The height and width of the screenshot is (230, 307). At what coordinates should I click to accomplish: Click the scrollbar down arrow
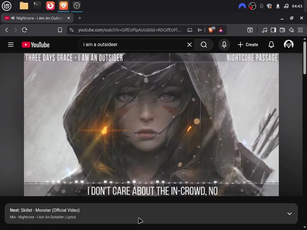305,228
